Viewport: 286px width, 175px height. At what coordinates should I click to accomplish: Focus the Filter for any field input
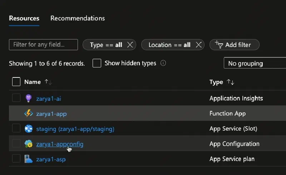(43, 45)
